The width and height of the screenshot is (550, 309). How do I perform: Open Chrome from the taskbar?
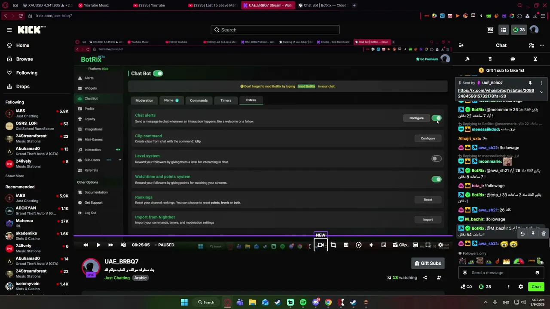point(328,302)
